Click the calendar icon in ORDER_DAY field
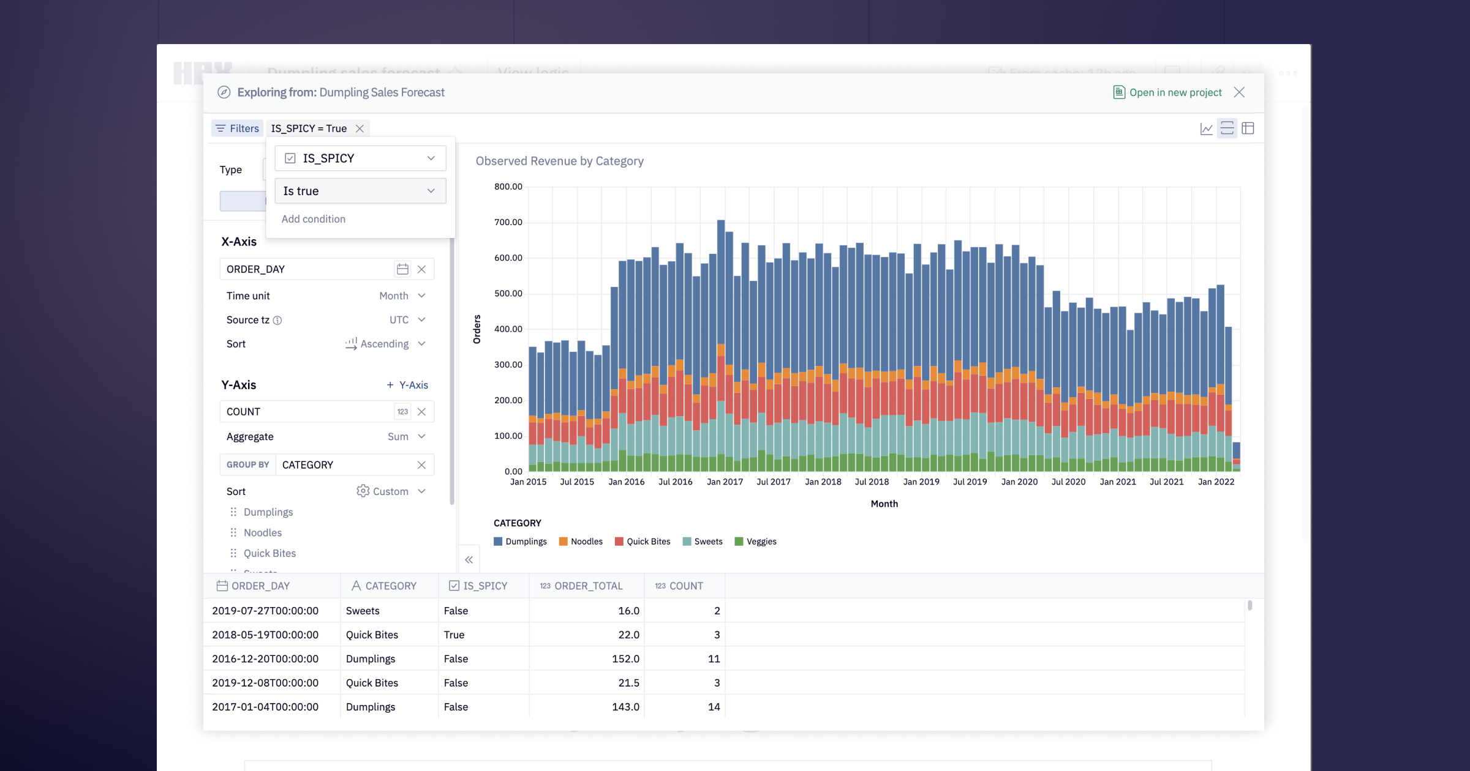 (x=402, y=269)
